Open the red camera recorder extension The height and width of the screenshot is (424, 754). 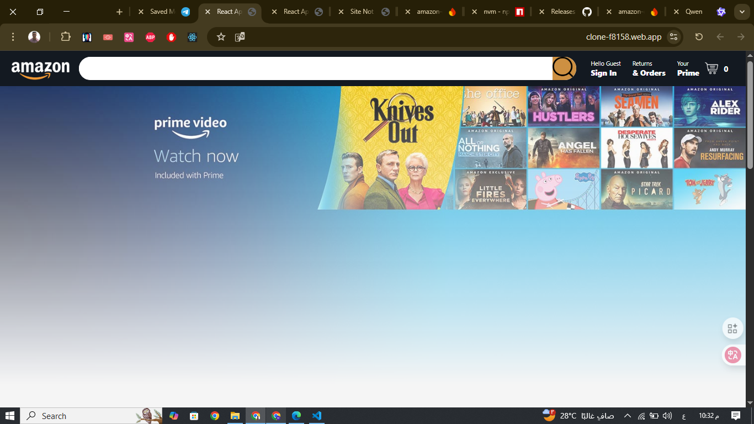click(x=108, y=37)
